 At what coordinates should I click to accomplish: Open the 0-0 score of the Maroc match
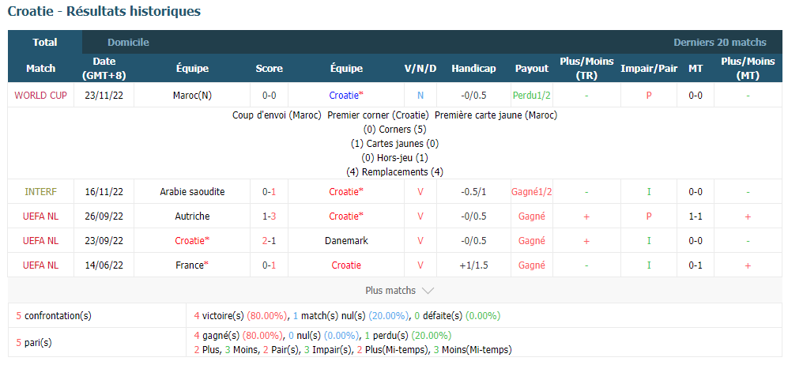click(x=269, y=96)
